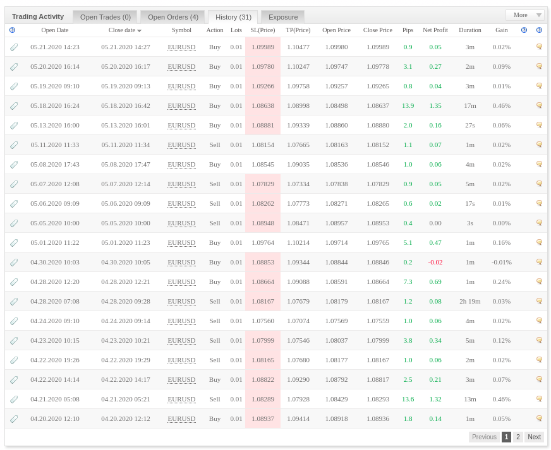Screen dimensions: 551x450
Task: Open comment bubble for 05.05.2020 10:00 trade
Action: [539, 223]
